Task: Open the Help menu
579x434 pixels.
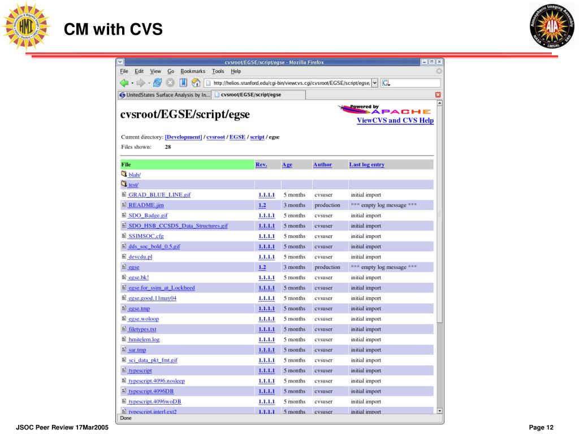Action: click(x=236, y=71)
